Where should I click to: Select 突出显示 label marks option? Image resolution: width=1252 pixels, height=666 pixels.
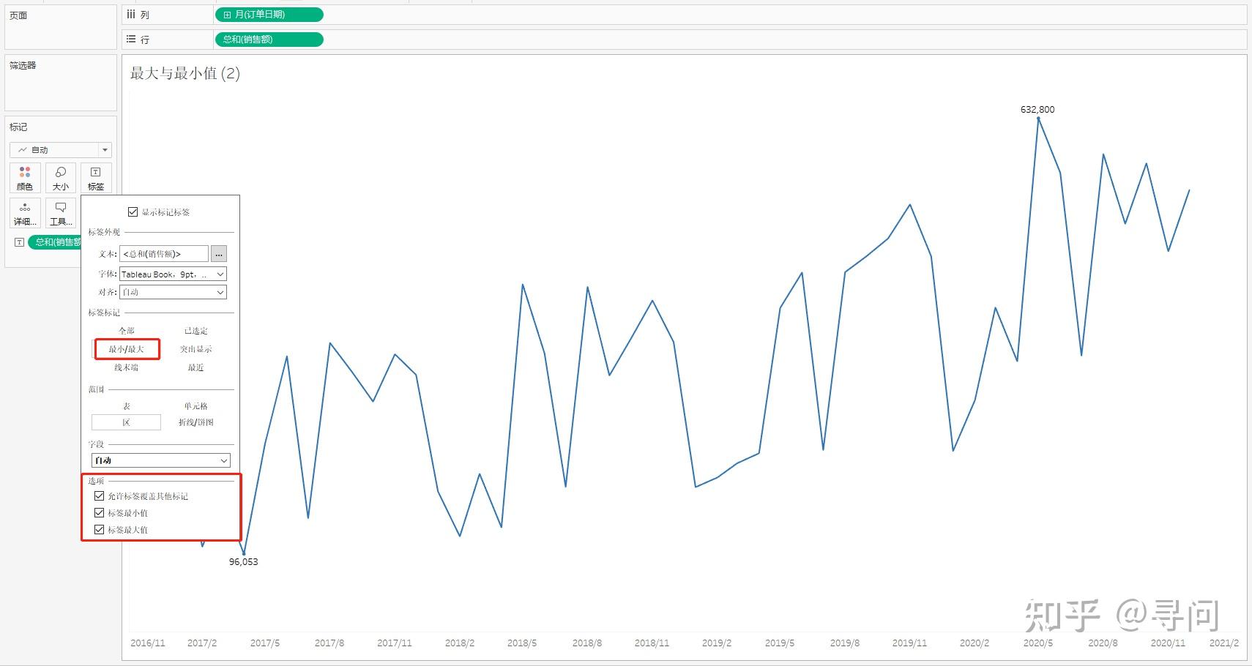(196, 349)
